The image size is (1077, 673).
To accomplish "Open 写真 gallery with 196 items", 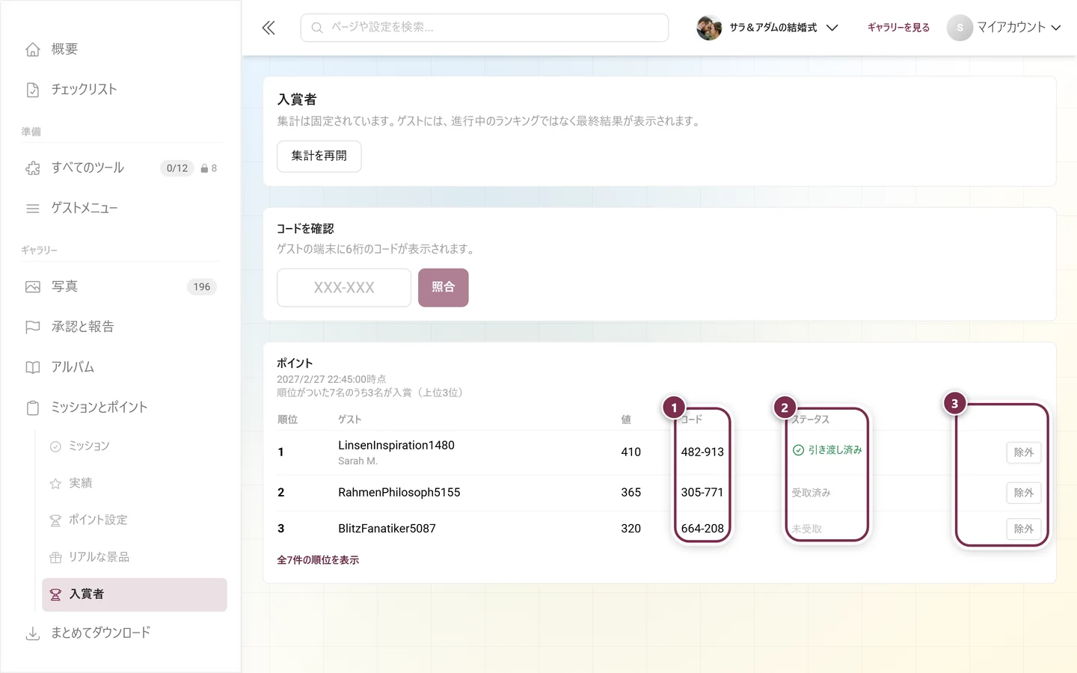I will point(121,287).
